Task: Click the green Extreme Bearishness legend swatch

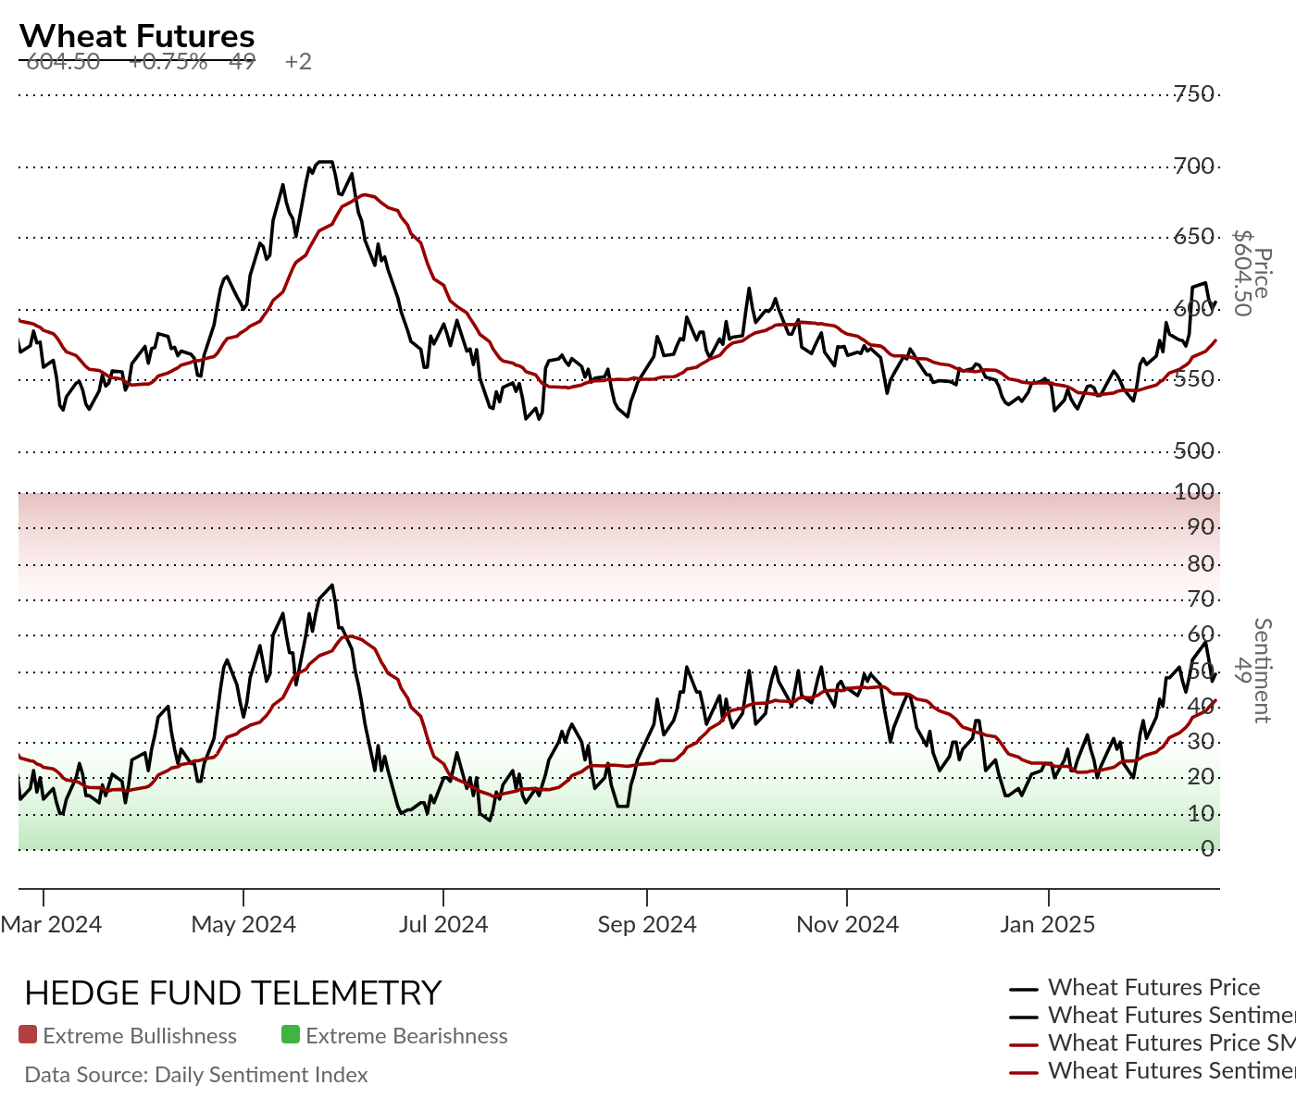Action: (x=291, y=1035)
